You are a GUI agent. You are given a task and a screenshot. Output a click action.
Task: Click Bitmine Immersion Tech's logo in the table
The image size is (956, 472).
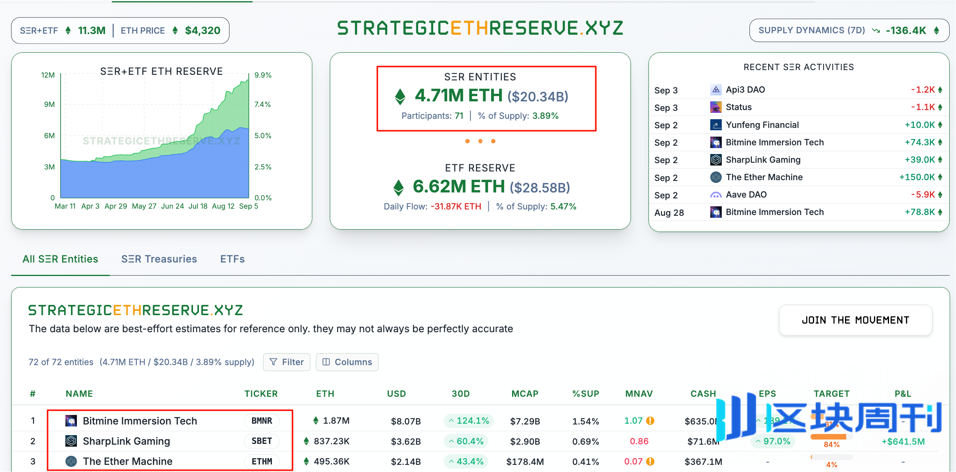coord(71,421)
